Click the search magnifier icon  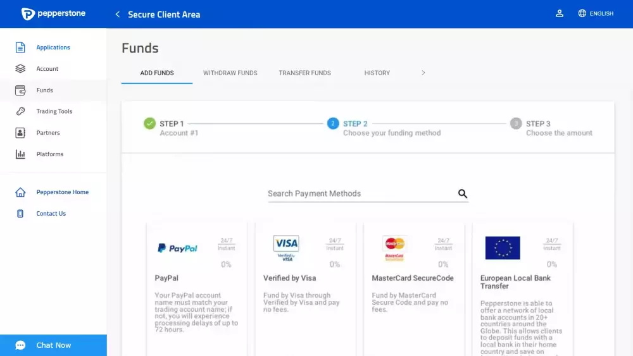[463, 193]
